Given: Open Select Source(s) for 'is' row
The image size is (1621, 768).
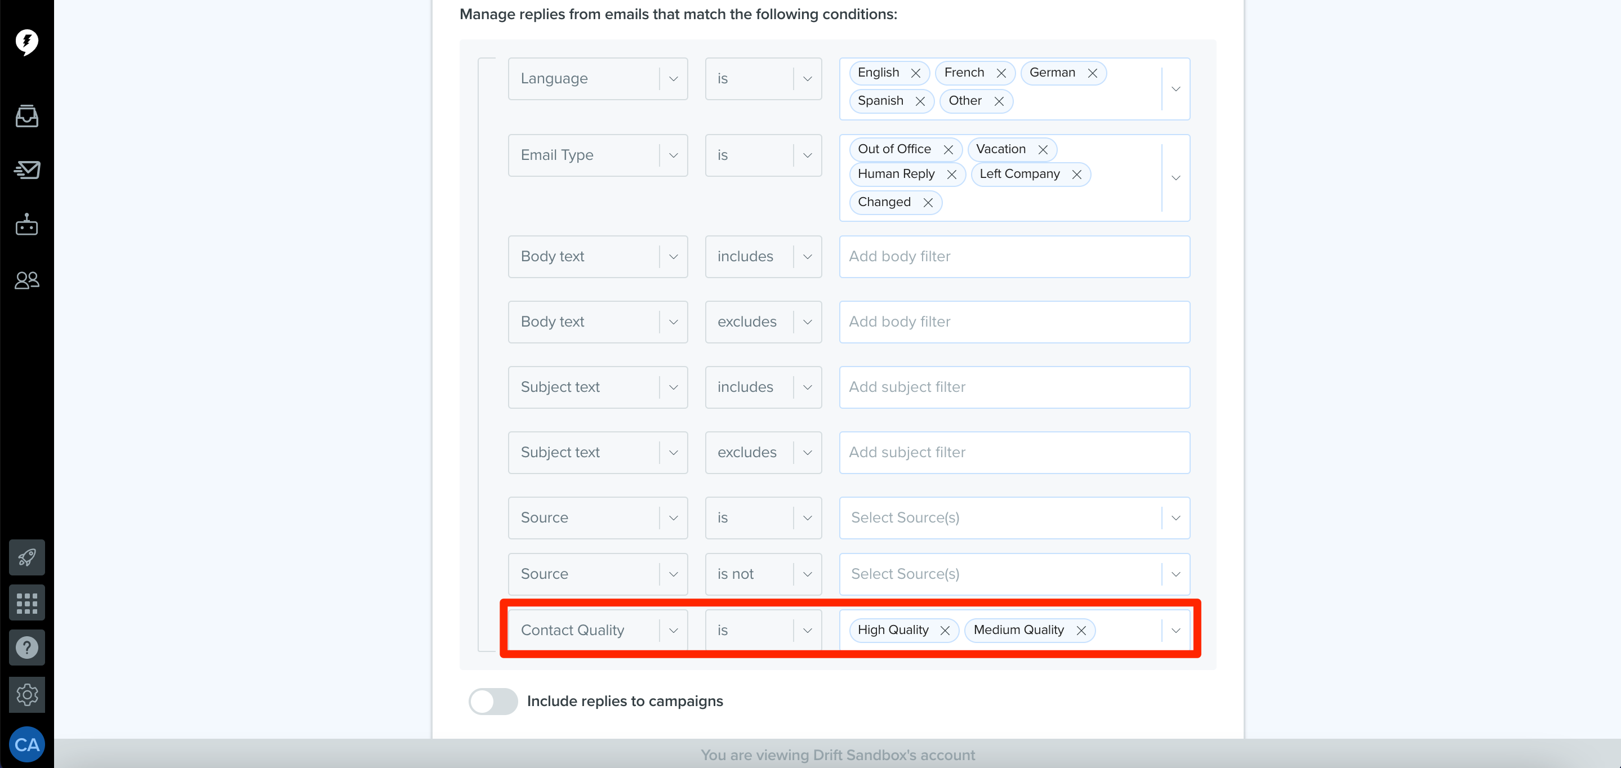Looking at the screenshot, I should click(x=1014, y=517).
